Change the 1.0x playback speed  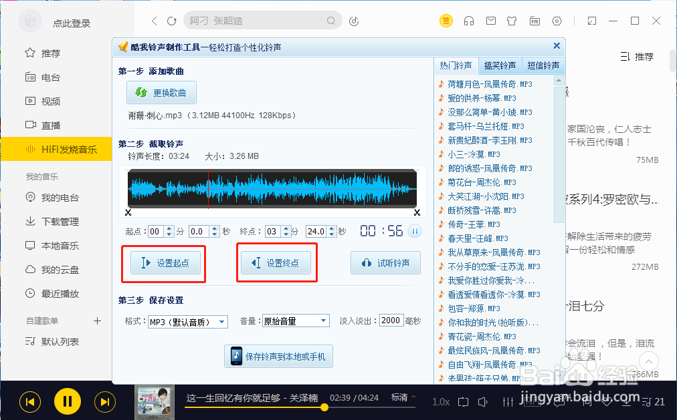point(441,402)
